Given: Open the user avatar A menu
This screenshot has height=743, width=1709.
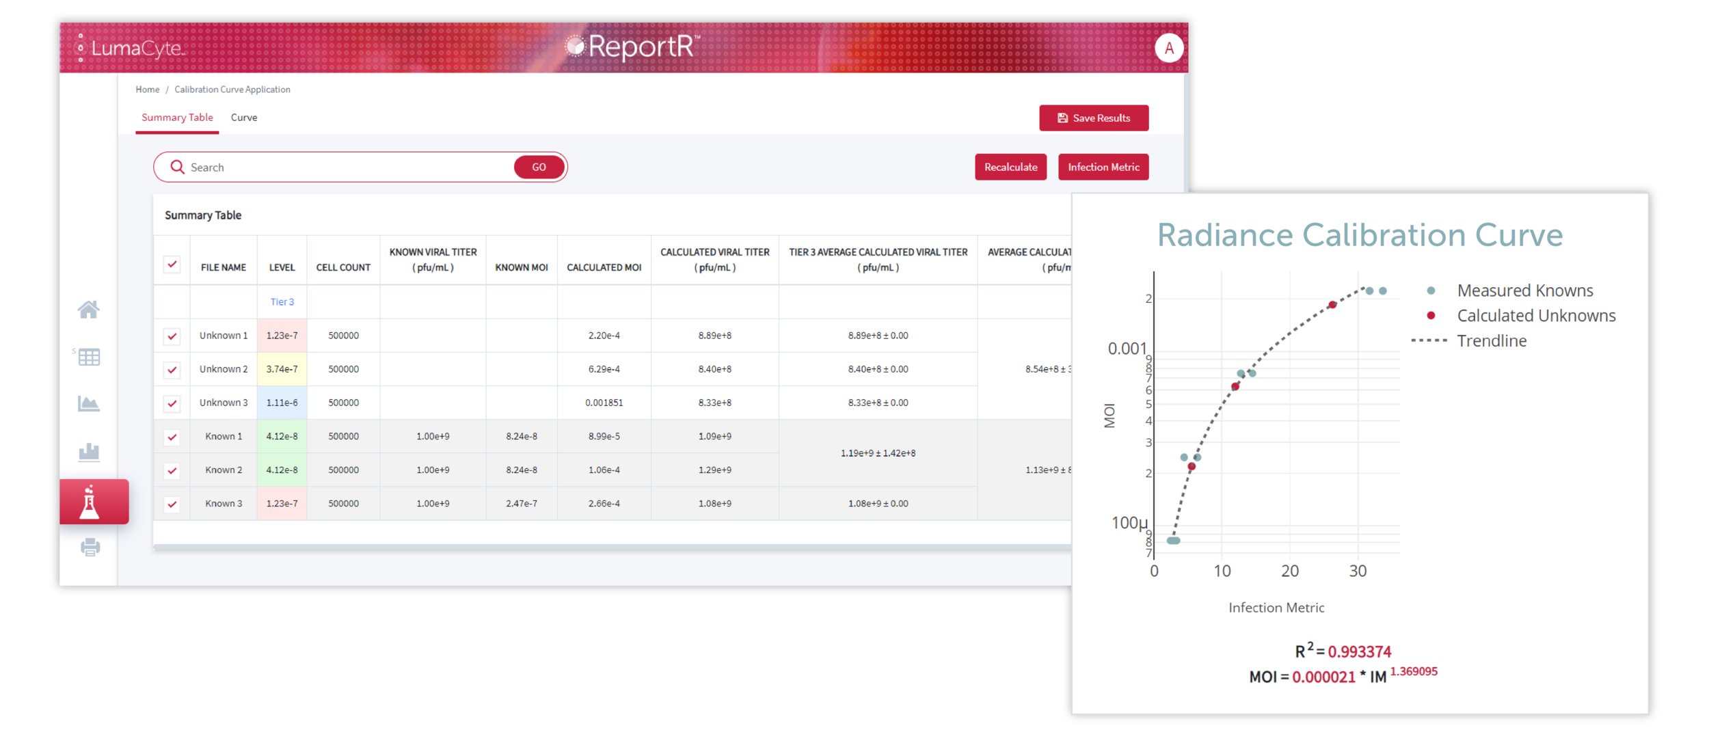Looking at the screenshot, I should tap(1168, 49).
